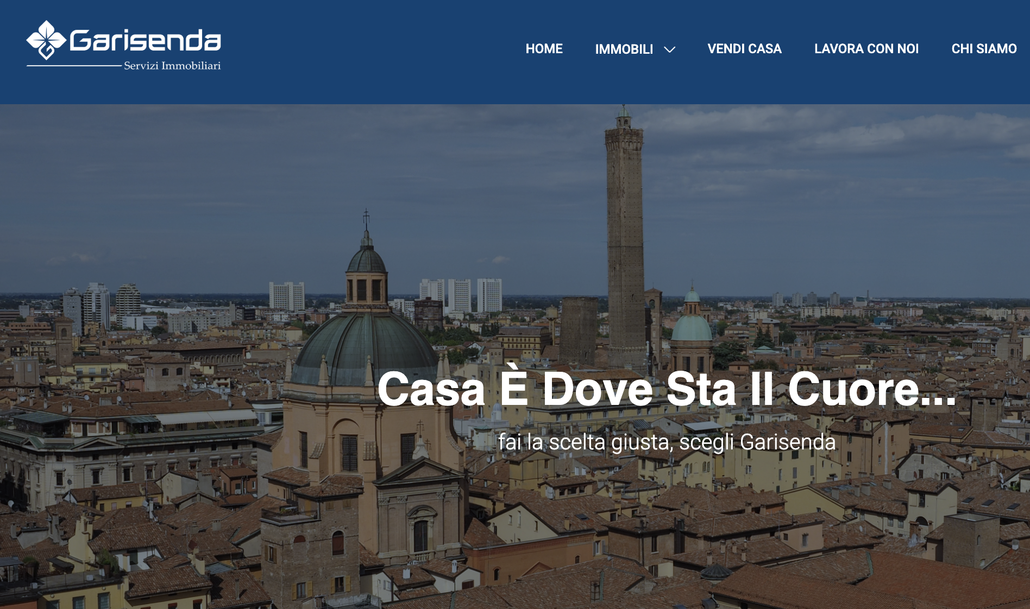Click the shorter dark tower beside Asinelli

click(x=579, y=331)
